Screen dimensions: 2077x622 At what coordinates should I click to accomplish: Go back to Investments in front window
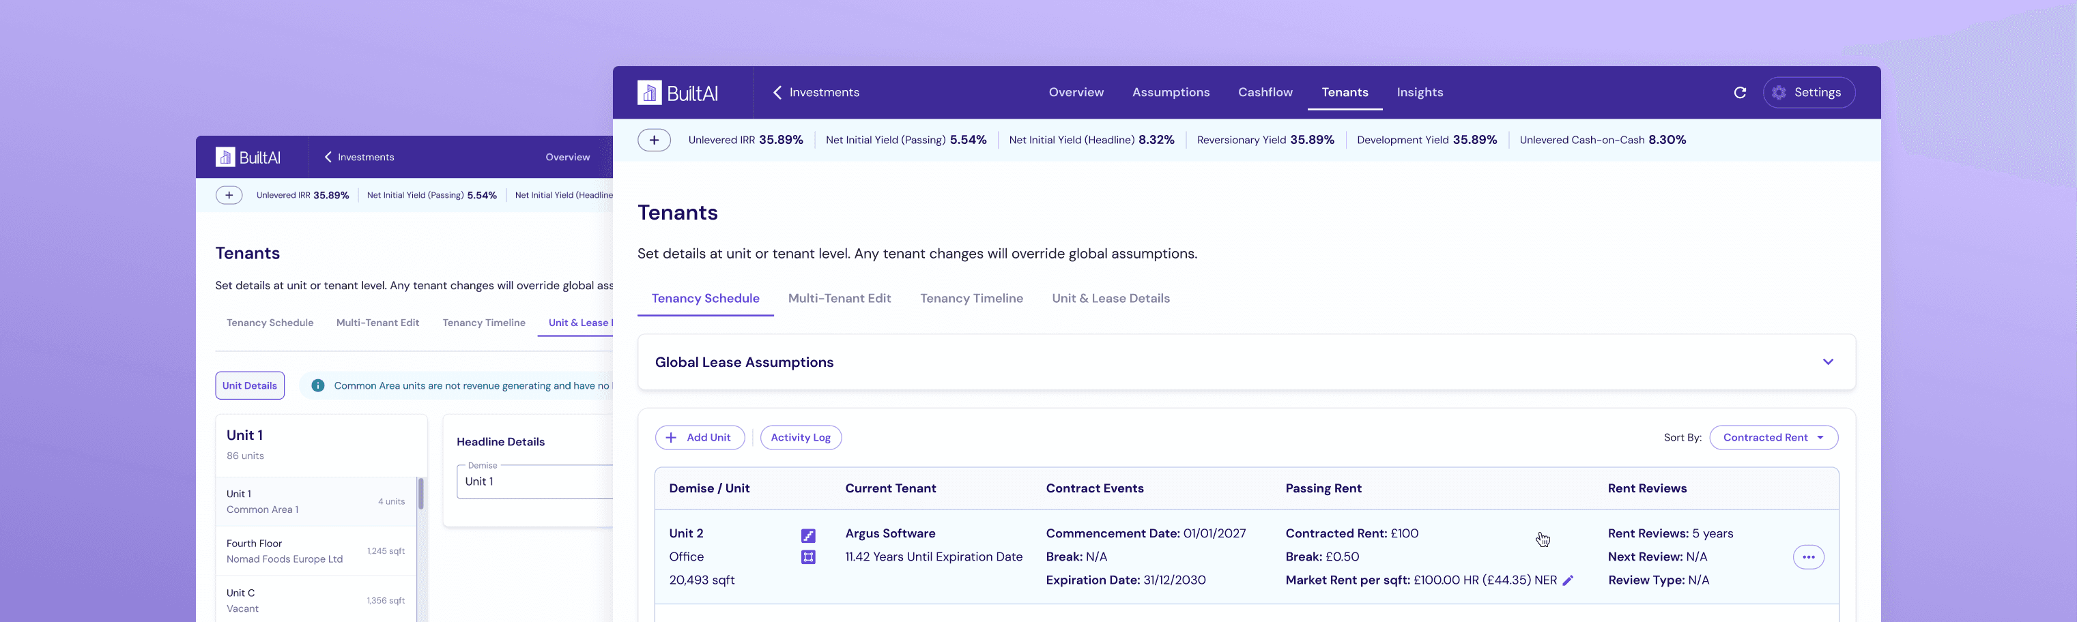[816, 93]
